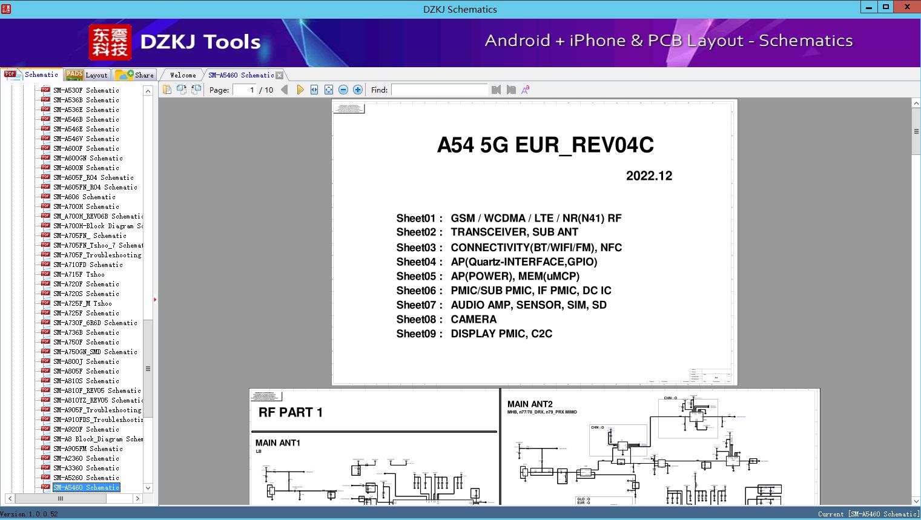Zoom in with the plus icon
Screen dimensions: 921x520
tap(358, 90)
